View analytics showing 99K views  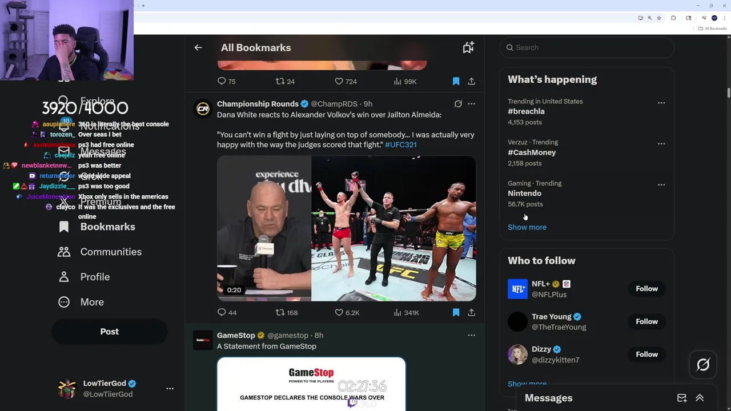[405, 82]
